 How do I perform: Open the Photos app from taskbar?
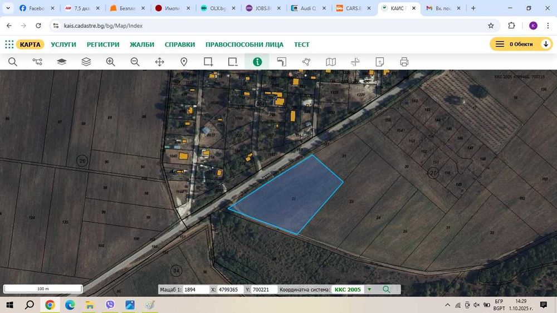[x=130, y=305]
